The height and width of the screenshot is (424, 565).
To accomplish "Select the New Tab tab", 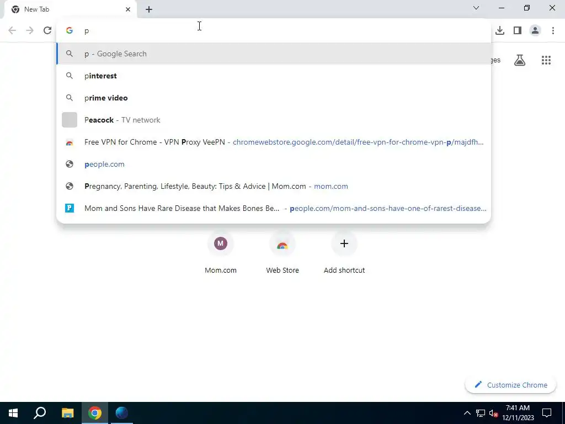I will click(x=70, y=9).
